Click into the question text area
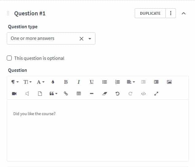Screen dimensions: 195x167 pyautogui.click(x=98, y=130)
